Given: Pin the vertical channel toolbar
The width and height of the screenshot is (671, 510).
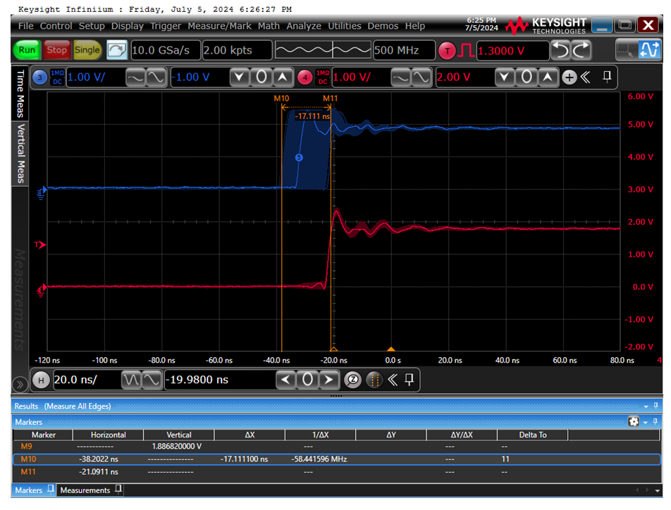Looking at the screenshot, I should pyautogui.click(x=607, y=77).
